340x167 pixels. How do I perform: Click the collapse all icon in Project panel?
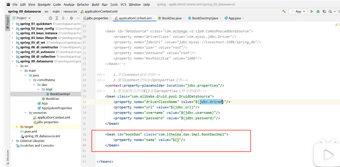(x=63, y=18)
